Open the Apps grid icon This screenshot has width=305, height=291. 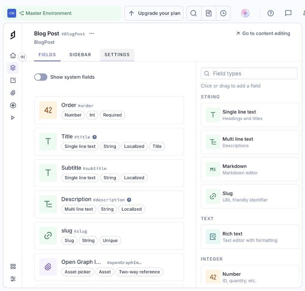13,266
